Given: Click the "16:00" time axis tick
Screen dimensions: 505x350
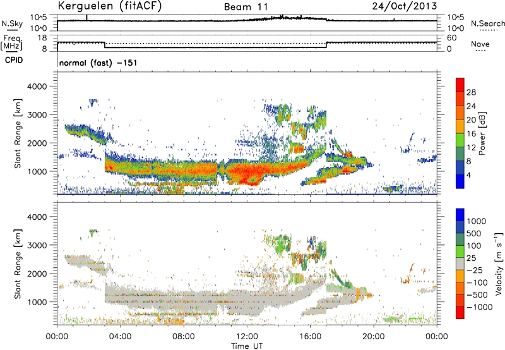Looking at the screenshot, I should click(310, 337).
